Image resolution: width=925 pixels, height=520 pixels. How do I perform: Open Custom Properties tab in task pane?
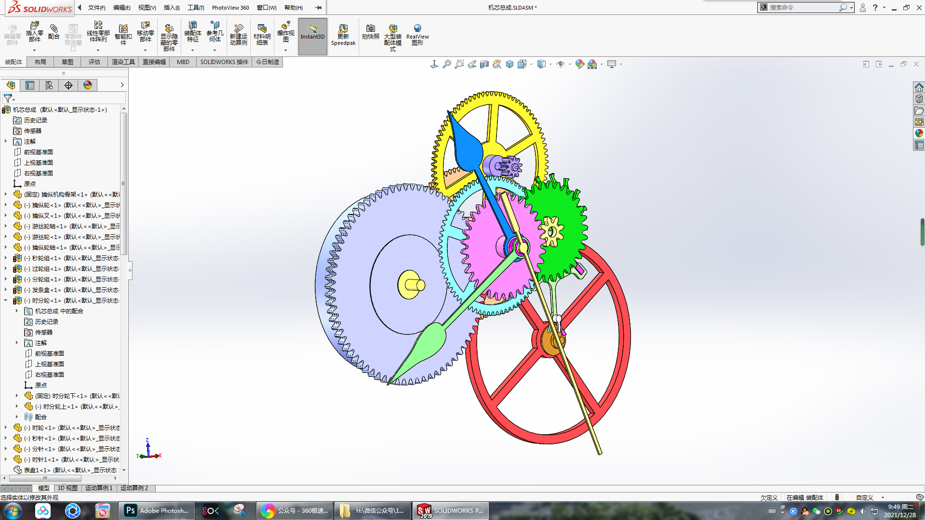pos(919,145)
